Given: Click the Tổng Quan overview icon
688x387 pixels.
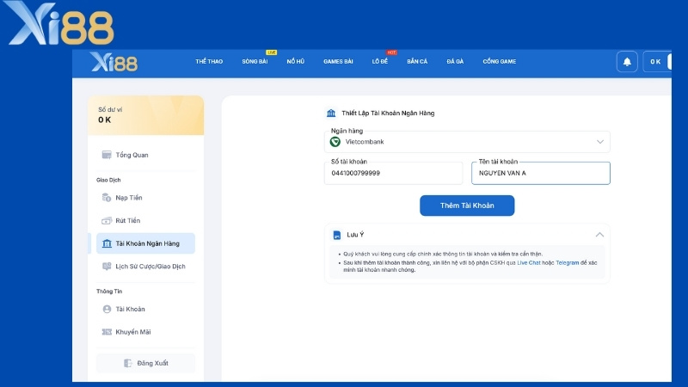Looking at the screenshot, I should pyautogui.click(x=107, y=155).
